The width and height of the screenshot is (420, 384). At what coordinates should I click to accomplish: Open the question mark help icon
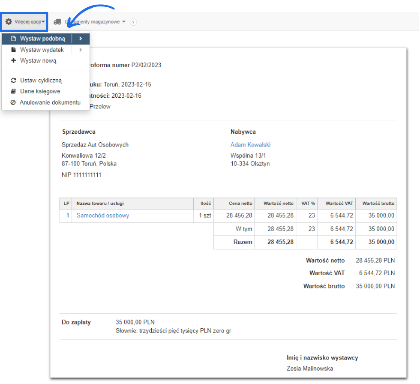(133, 22)
